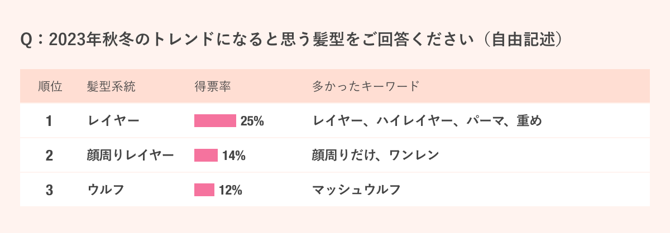Click the pink bar for 25%

pyautogui.click(x=215, y=121)
